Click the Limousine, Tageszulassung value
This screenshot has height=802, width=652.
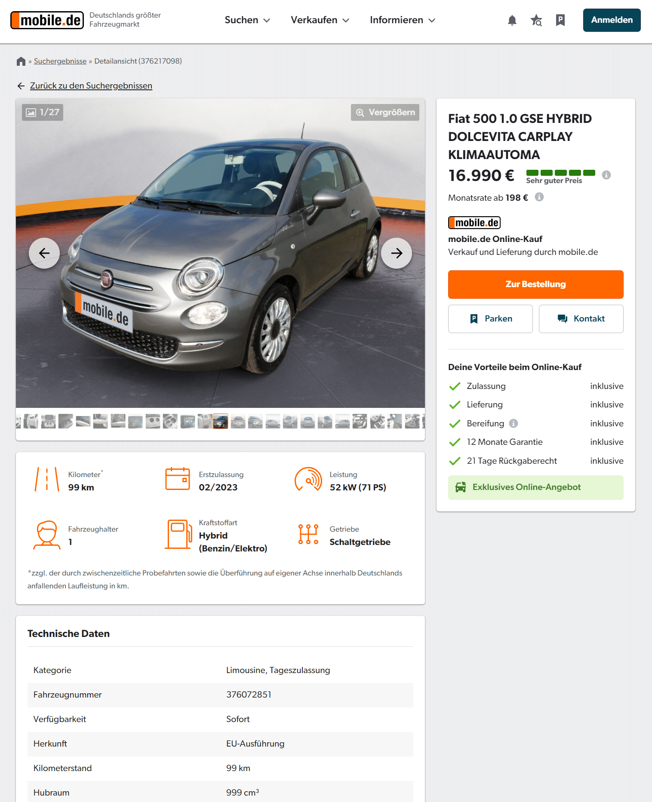pos(278,670)
